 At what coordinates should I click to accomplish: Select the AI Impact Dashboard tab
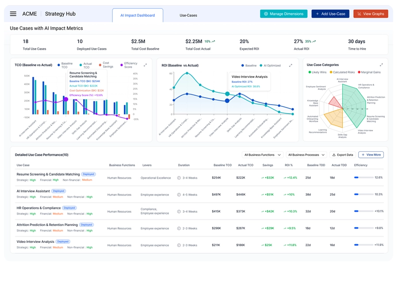(137, 15)
